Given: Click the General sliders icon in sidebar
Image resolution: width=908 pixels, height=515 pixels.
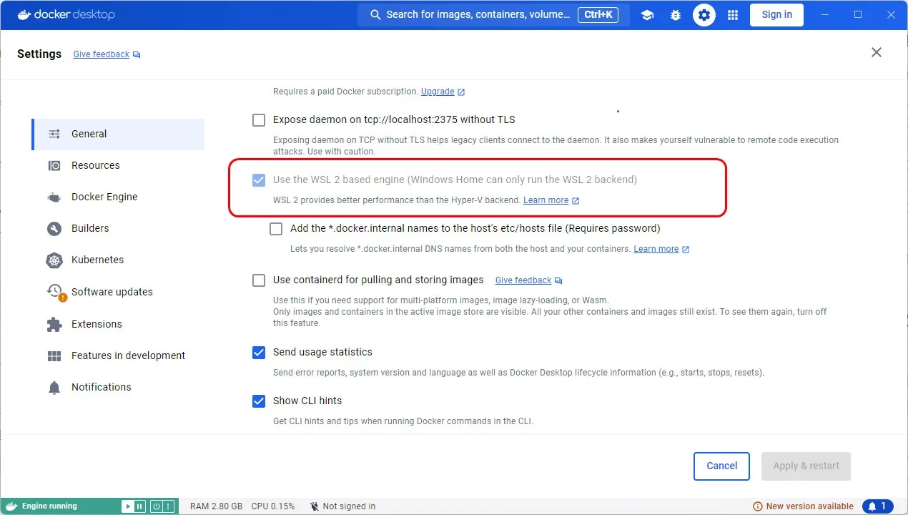Looking at the screenshot, I should tap(54, 134).
